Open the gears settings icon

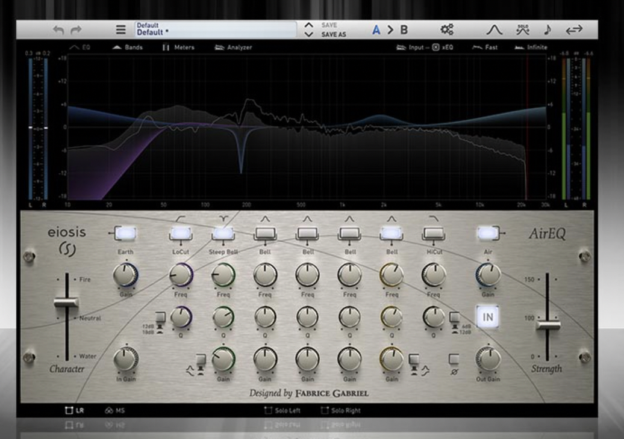point(446,29)
